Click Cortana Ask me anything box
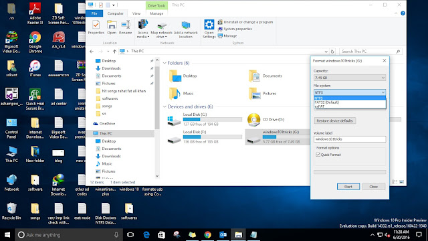The image size is (428, 241). pyautogui.click(x=68, y=235)
